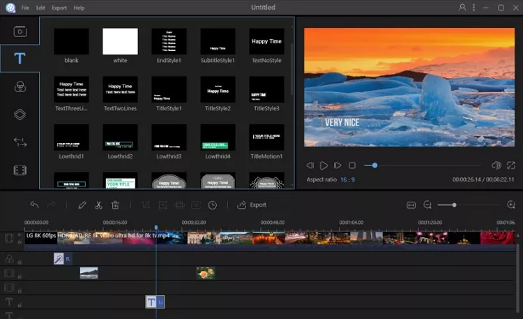This screenshot has height=319, width=523.
Task: Zoom in the timeline
Action: point(511,205)
